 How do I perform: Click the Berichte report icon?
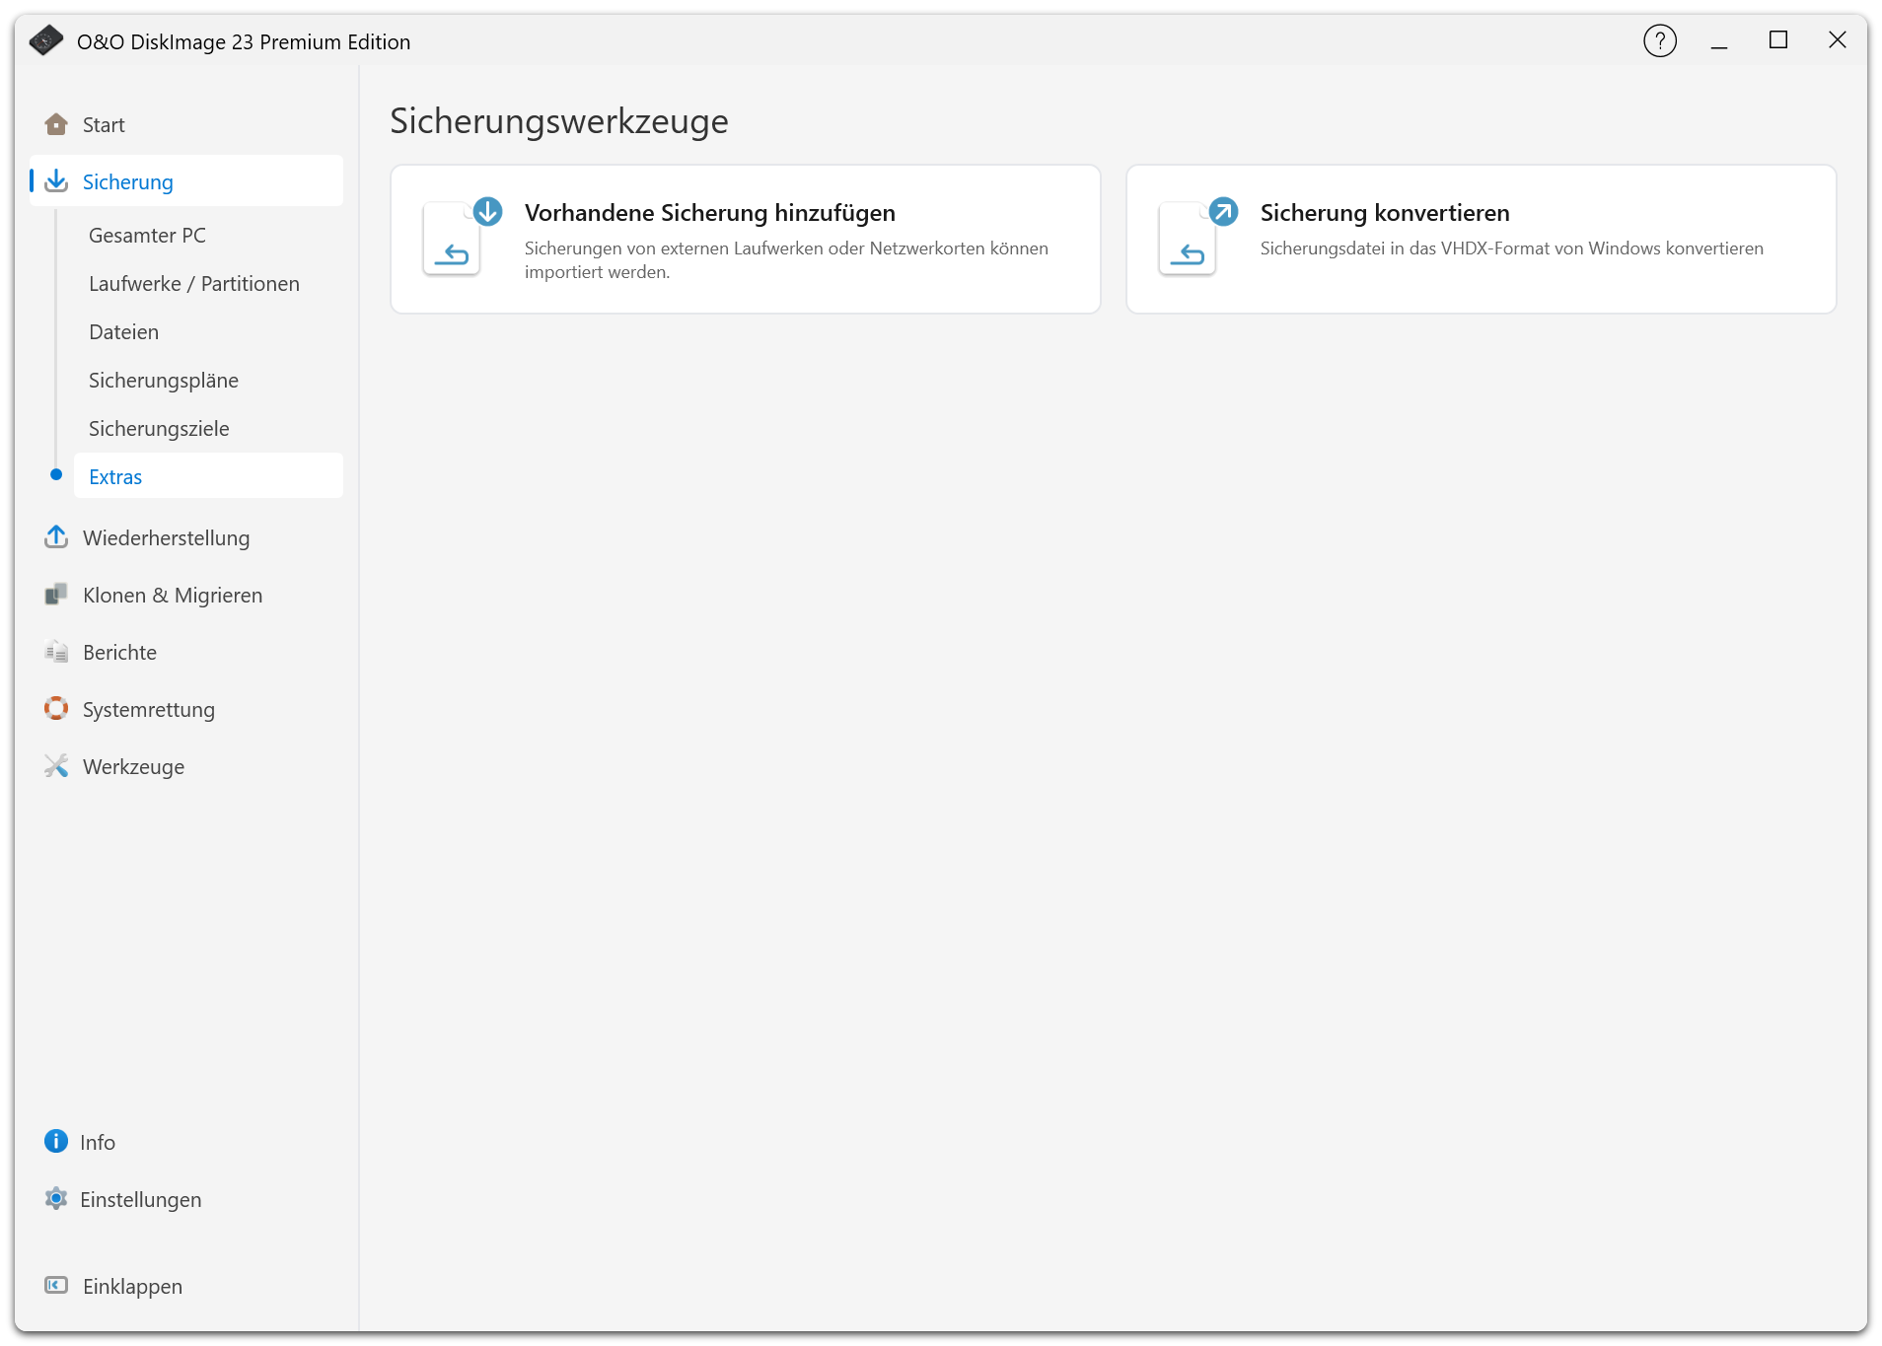[x=56, y=652]
